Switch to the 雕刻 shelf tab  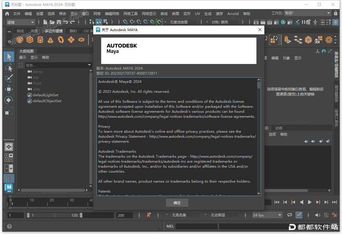pos(73,31)
